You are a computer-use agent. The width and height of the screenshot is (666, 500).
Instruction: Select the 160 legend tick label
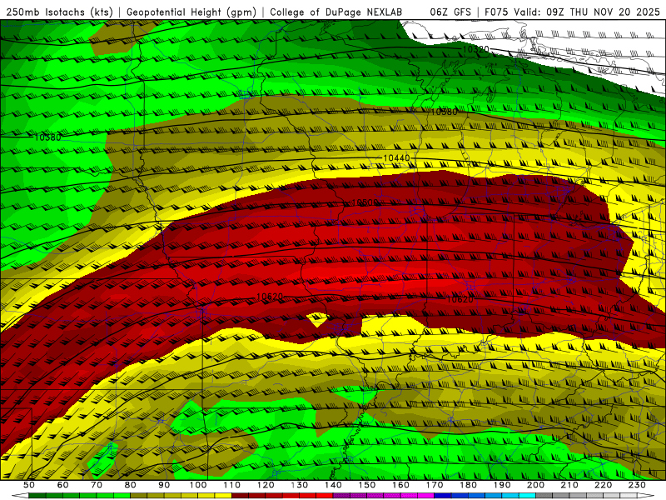click(x=400, y=485)
